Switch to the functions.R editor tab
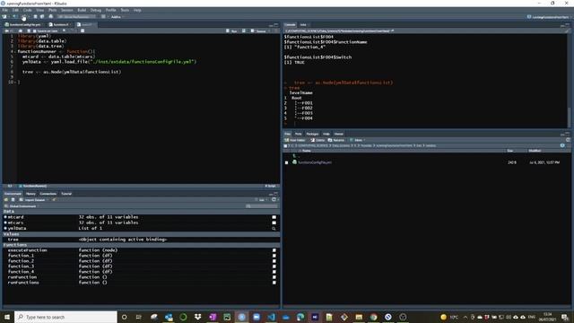The height and width of the screenshot is (323, 574). coord(60,24)
